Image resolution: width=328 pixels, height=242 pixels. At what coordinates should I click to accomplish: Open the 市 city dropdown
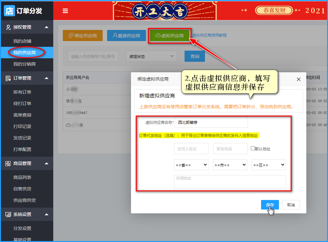[230, 165]
